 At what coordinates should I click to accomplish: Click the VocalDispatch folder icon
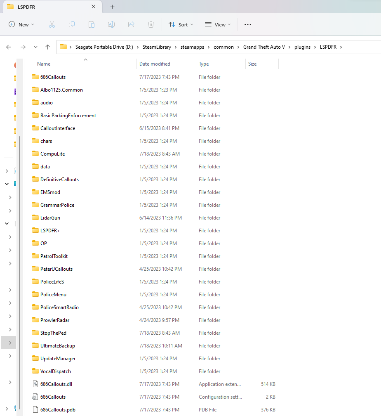point(35,371)
